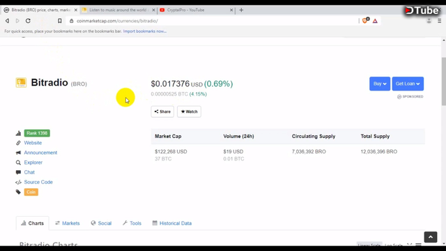Click the Coin tag badge
Image resolution: width=446 pixels, height=251 pixels.
coord(31,192)
